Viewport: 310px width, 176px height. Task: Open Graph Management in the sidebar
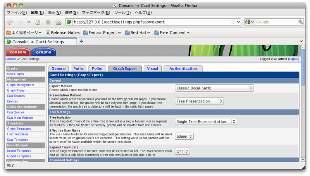click(21, 85)
